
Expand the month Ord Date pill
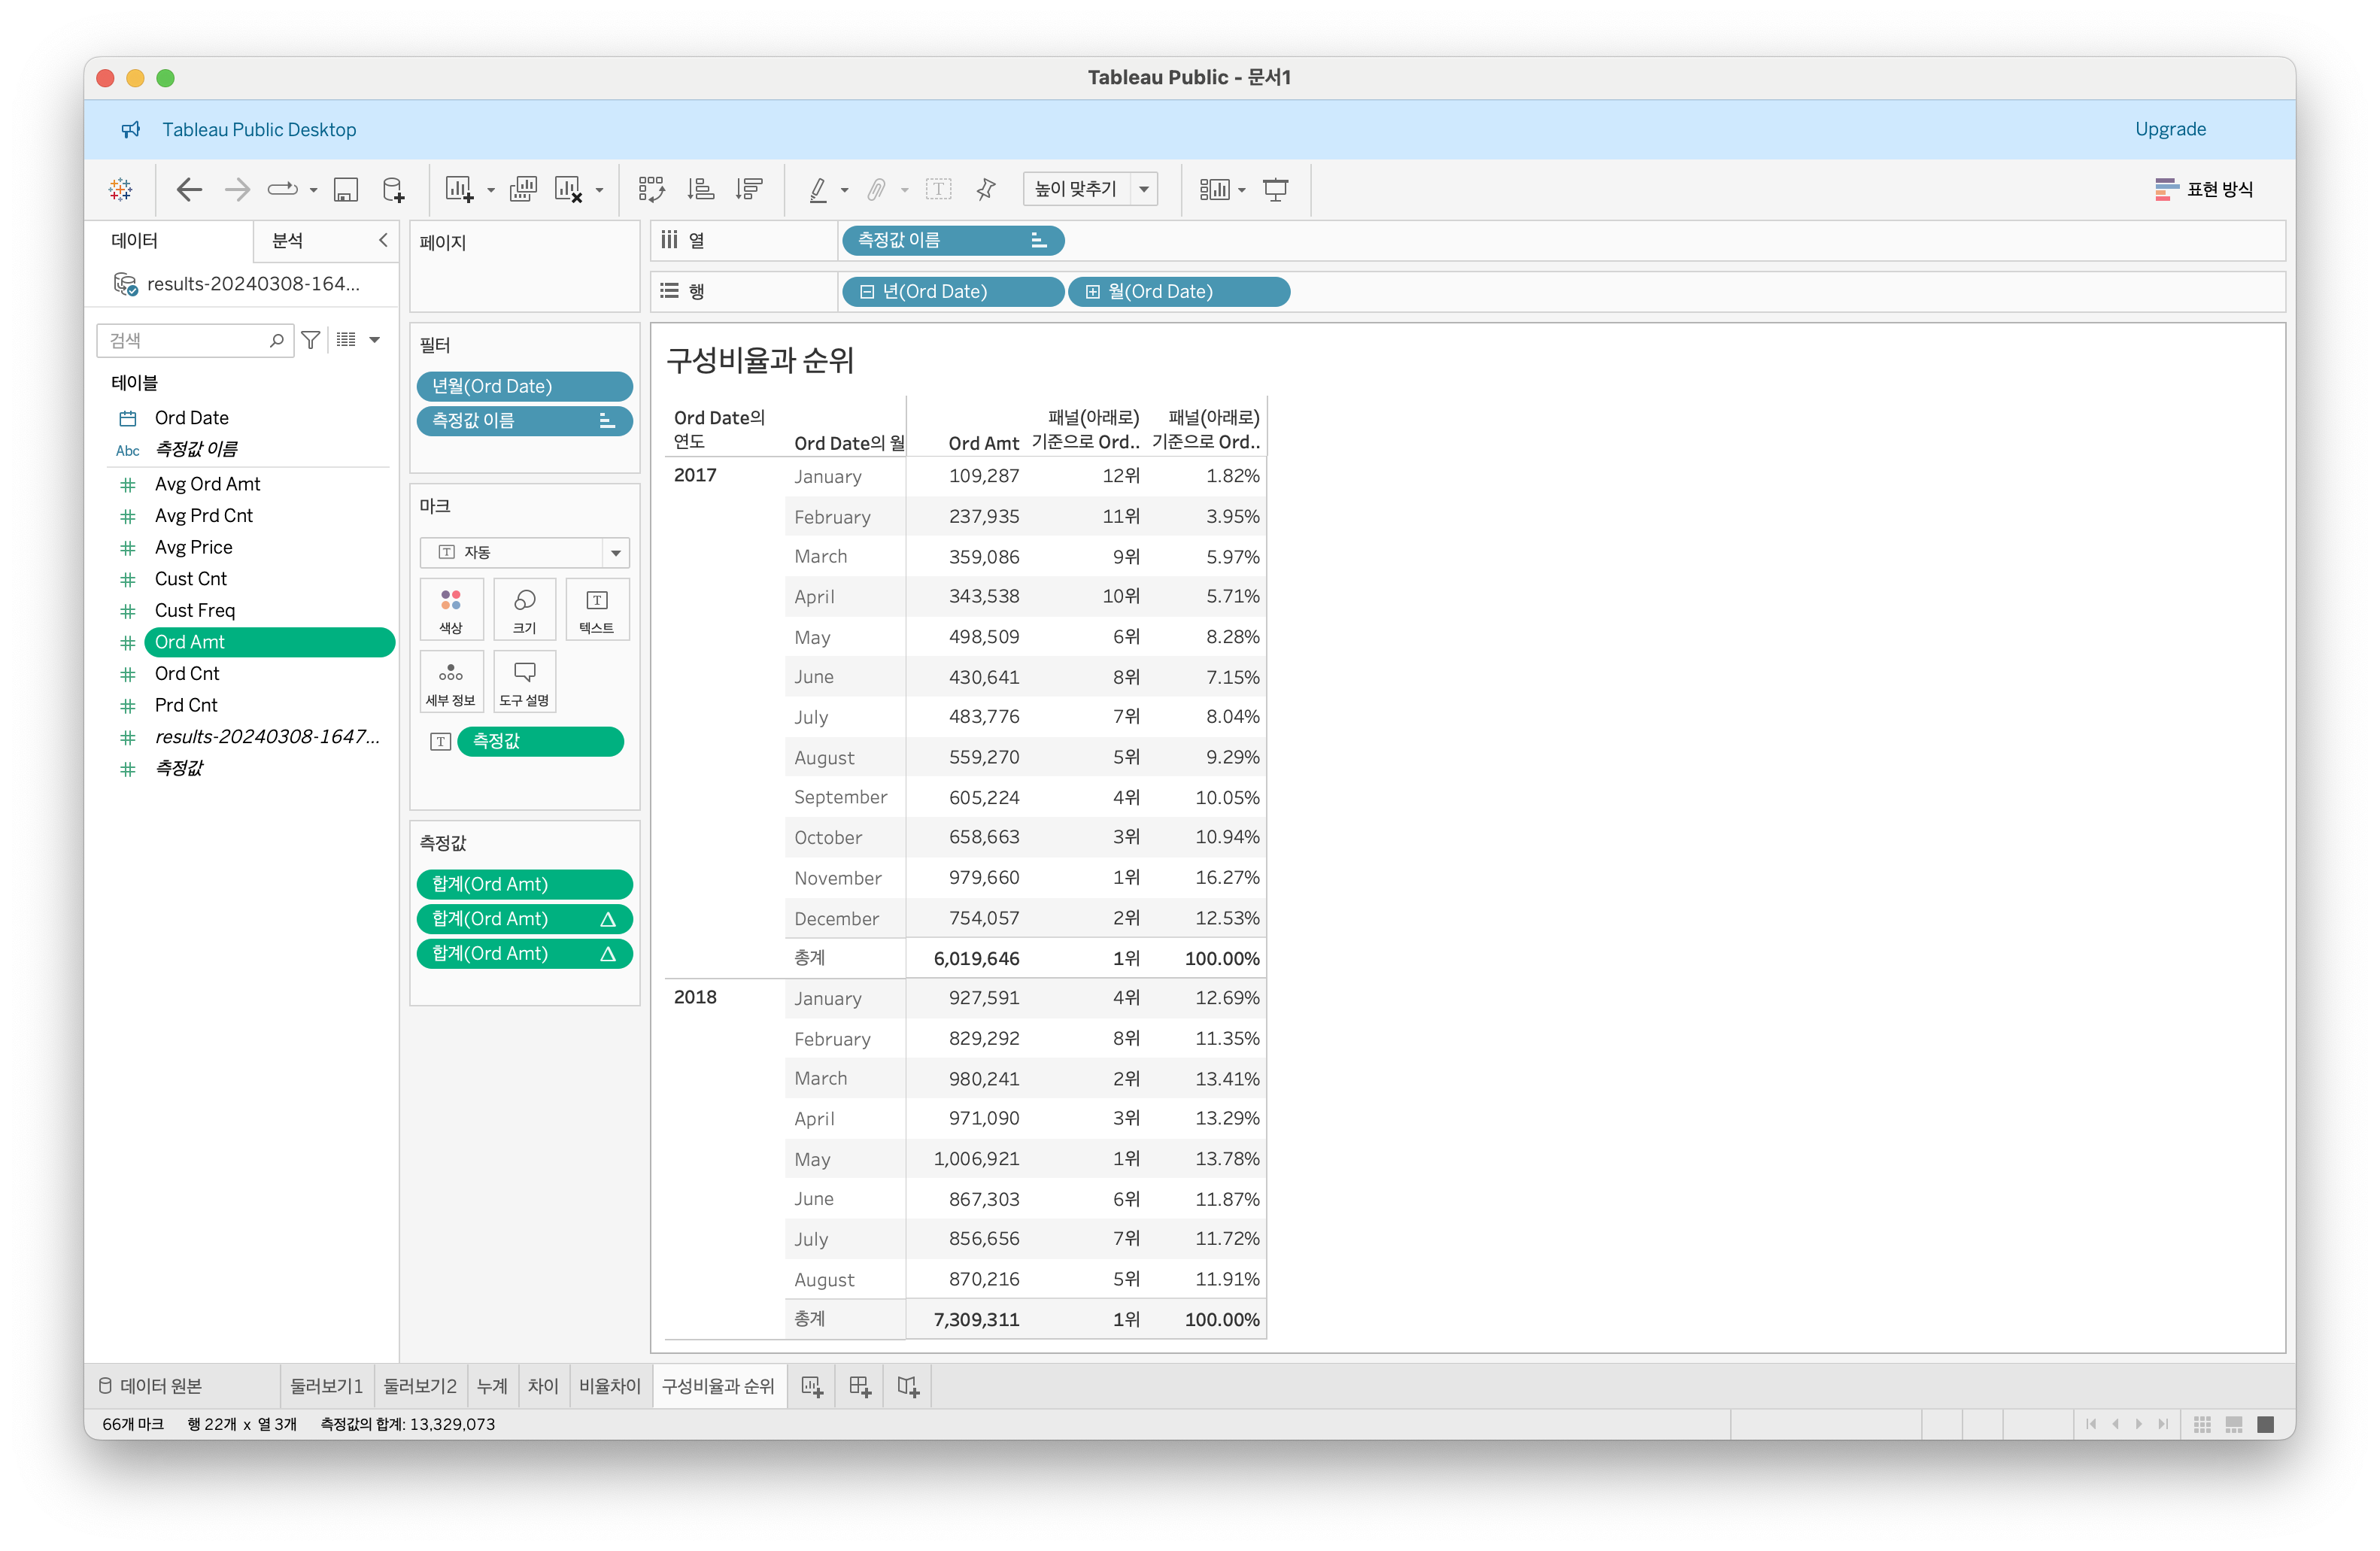[1092, 292]
